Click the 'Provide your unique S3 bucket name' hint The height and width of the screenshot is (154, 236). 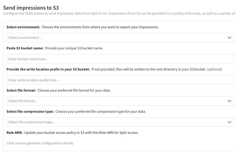click(74, 48)
